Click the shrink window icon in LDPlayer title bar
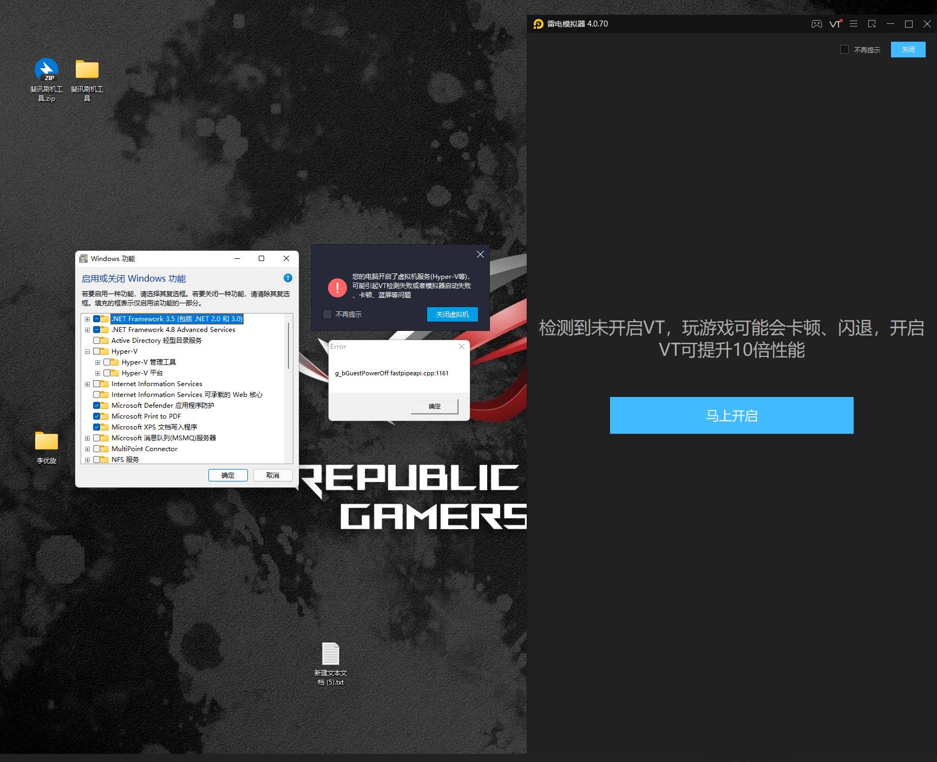This screenshot has height=762, width=937. pos(872,24)
